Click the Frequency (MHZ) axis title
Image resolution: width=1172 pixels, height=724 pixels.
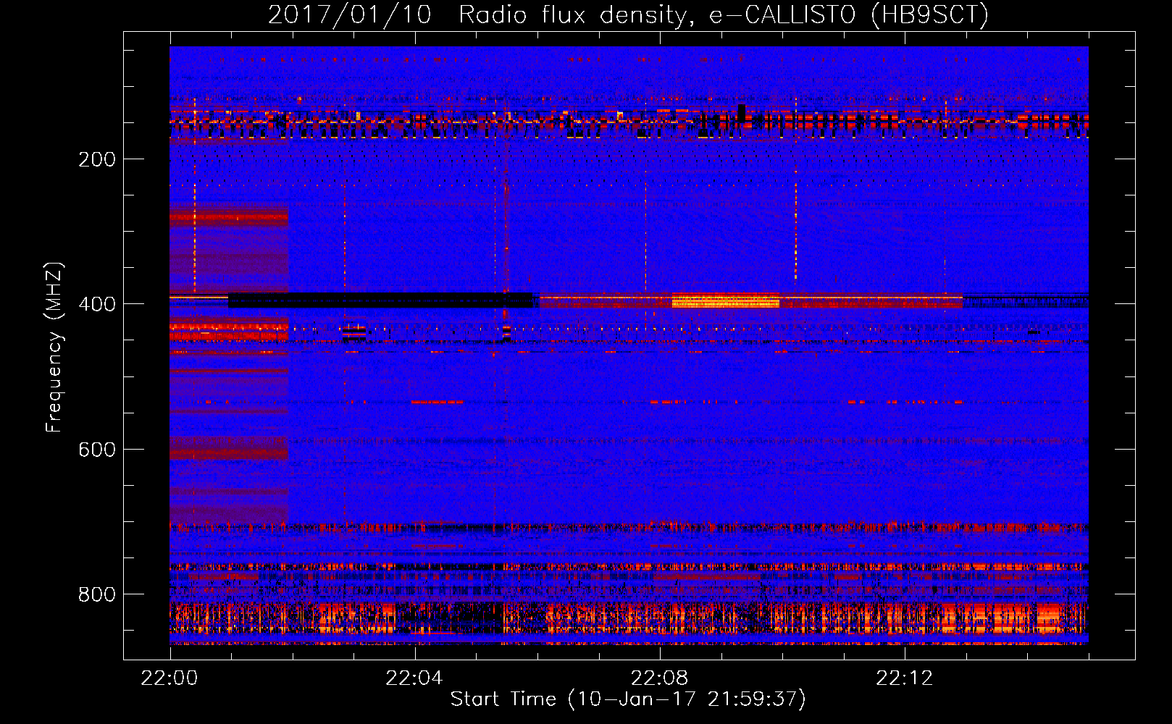[x=54, y=348]
